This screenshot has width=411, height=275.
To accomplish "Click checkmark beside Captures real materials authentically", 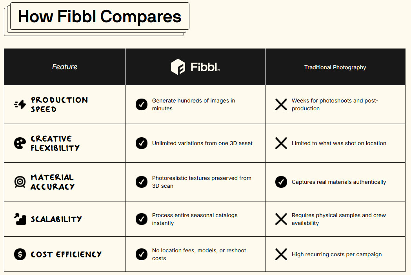I will point(281,182).
